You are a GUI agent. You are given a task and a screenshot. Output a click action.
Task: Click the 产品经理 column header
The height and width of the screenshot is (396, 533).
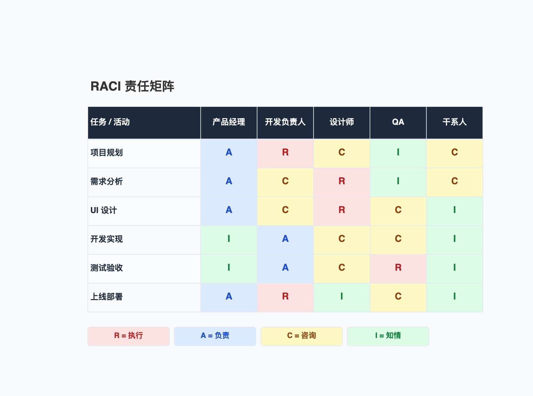point(229,122)
